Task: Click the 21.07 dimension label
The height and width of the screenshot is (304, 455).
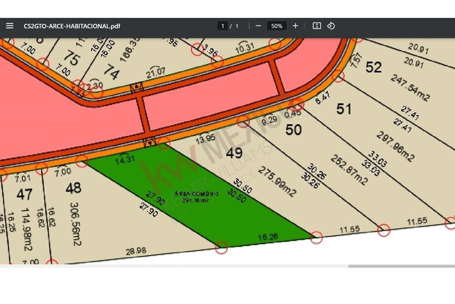Action: 156,72
